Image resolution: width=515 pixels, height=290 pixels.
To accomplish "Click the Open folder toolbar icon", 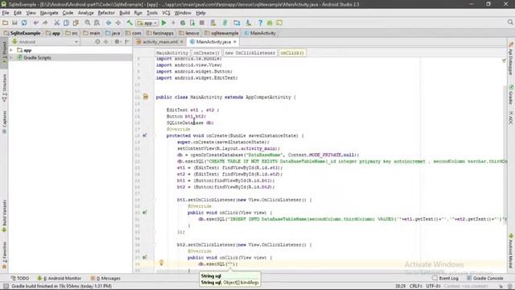I will (6, 23).
